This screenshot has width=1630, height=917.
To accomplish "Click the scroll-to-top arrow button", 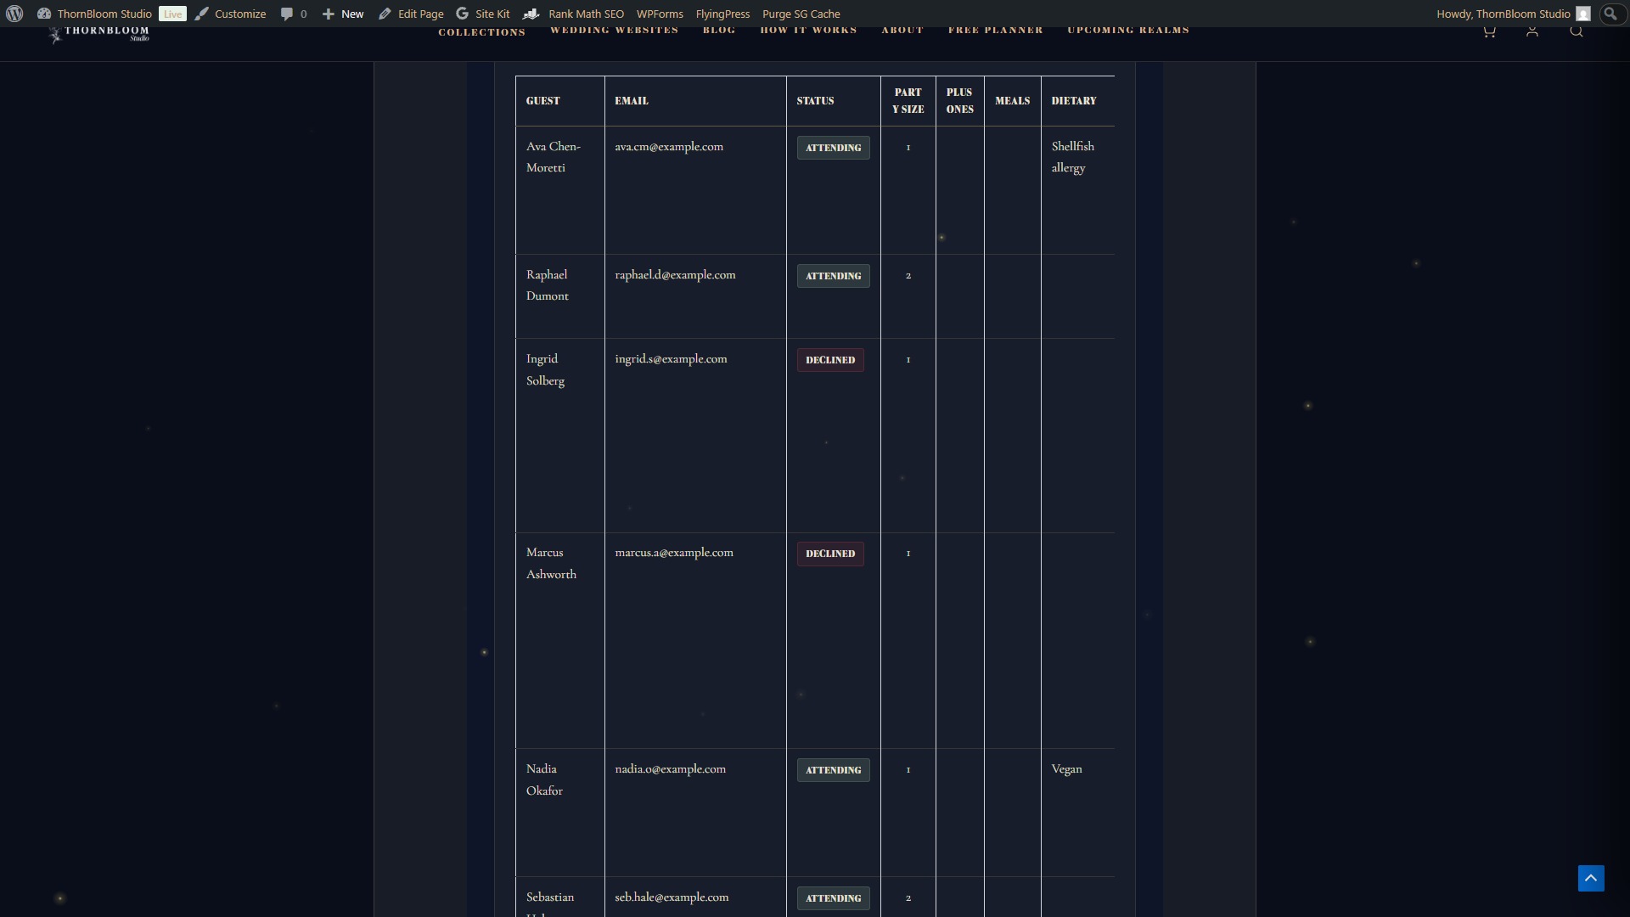I will tap(1591, 878).
